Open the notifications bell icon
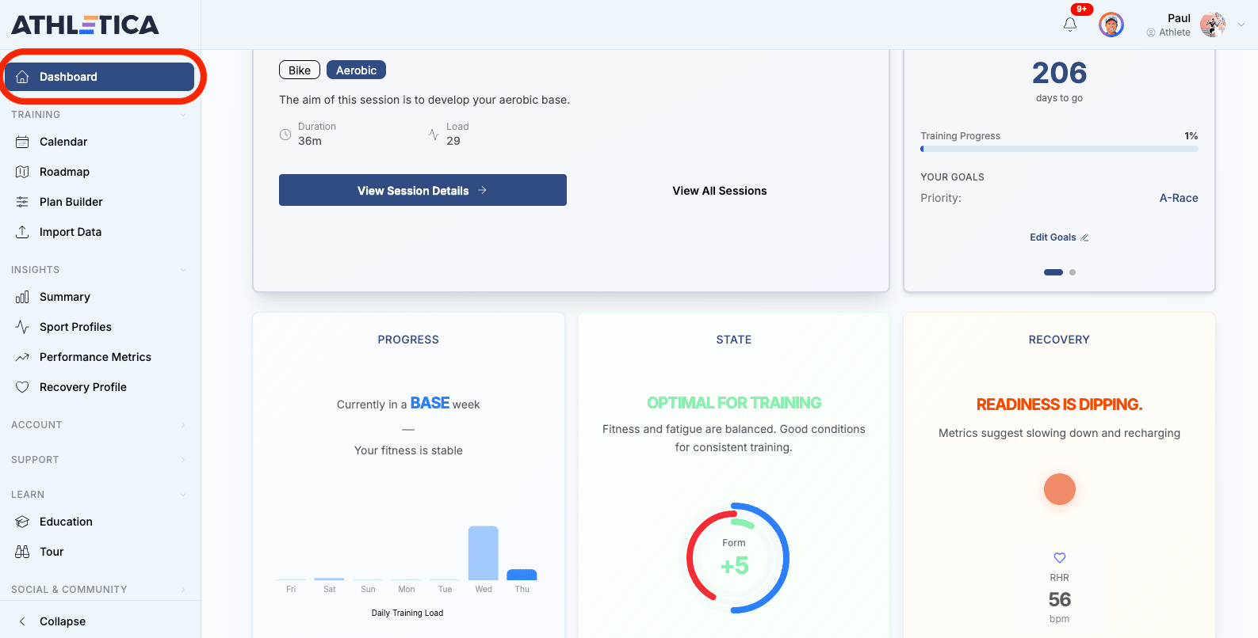 (1070, 25)
